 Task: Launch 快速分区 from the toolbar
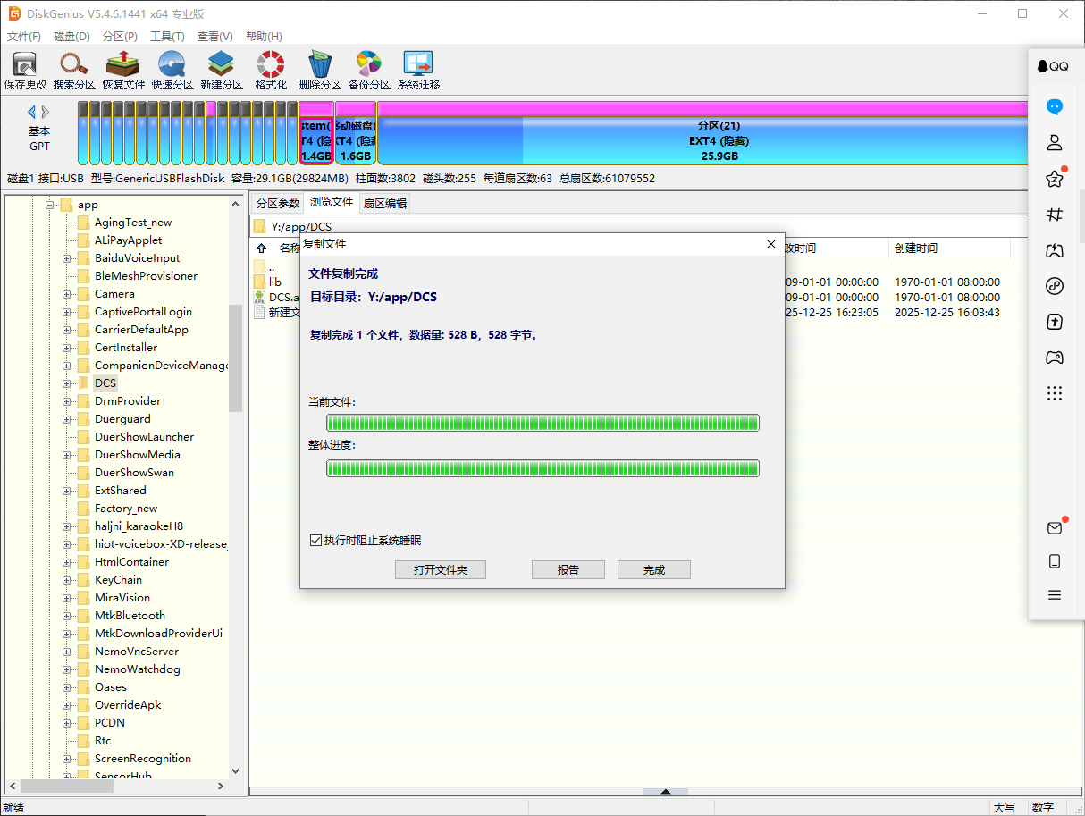(x=172, y=69)
